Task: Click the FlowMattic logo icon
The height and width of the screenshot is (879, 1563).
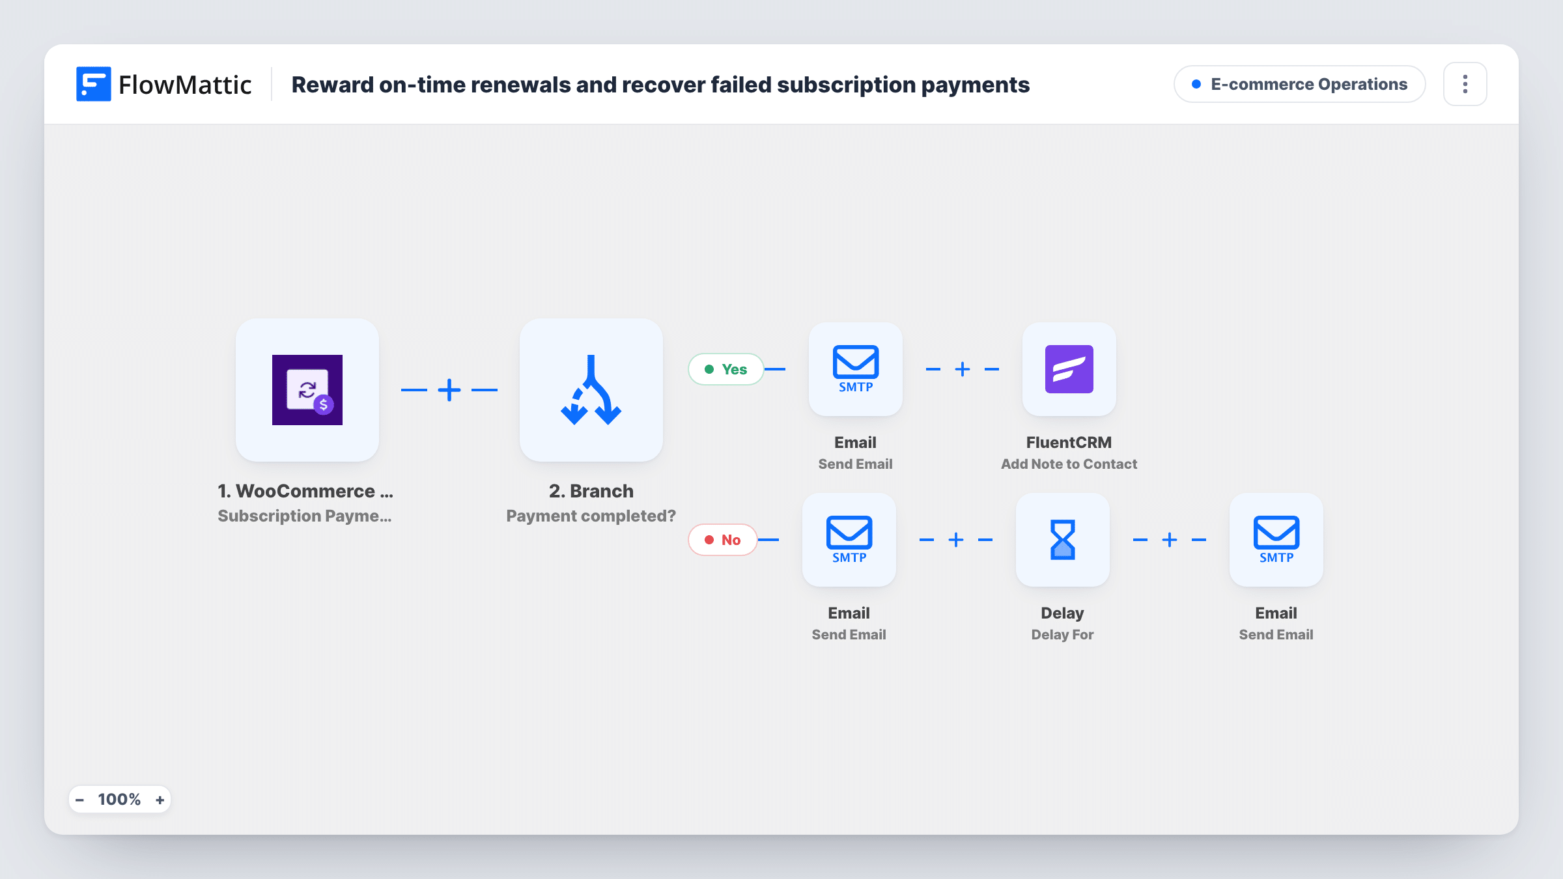Action: tap(93, 84)
